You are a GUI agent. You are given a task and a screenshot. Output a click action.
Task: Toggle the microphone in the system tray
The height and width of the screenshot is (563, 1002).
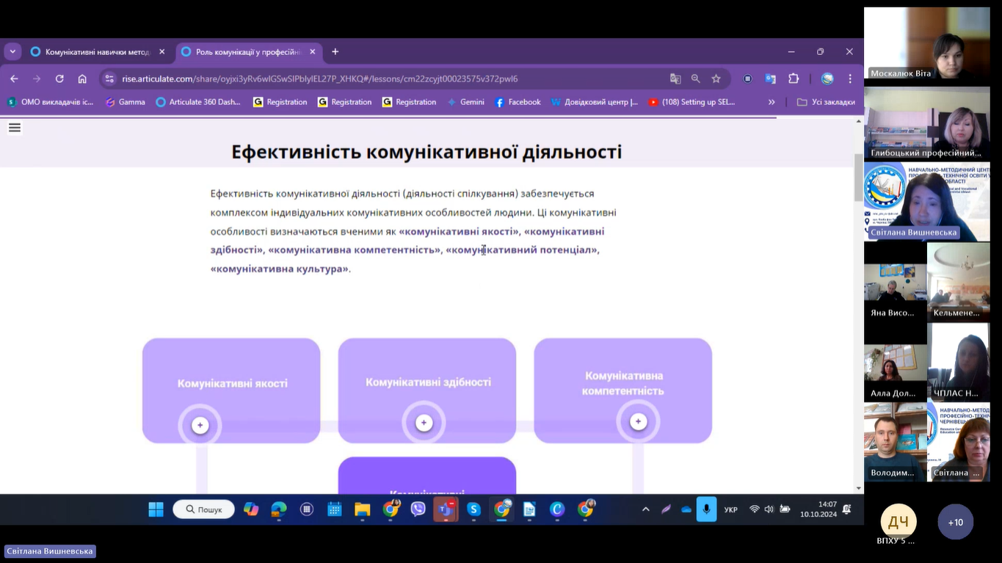click(706, 509)
